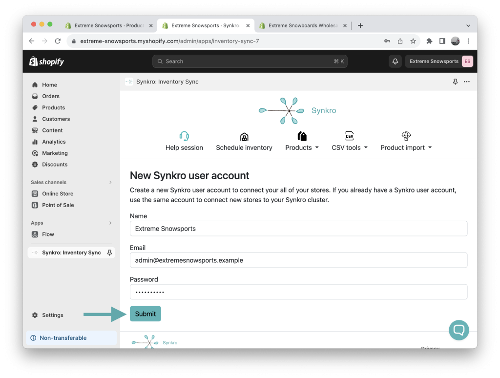This screenshot has width=500, height=378.
Task: Open Chrome three-dot menu
Action: (x=468, y=41)
